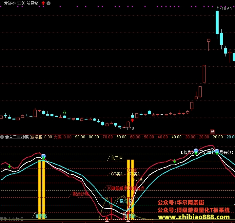Click the red buy arrow below the rebound candle
Screen dimensions: 235x223
[132, 120]
